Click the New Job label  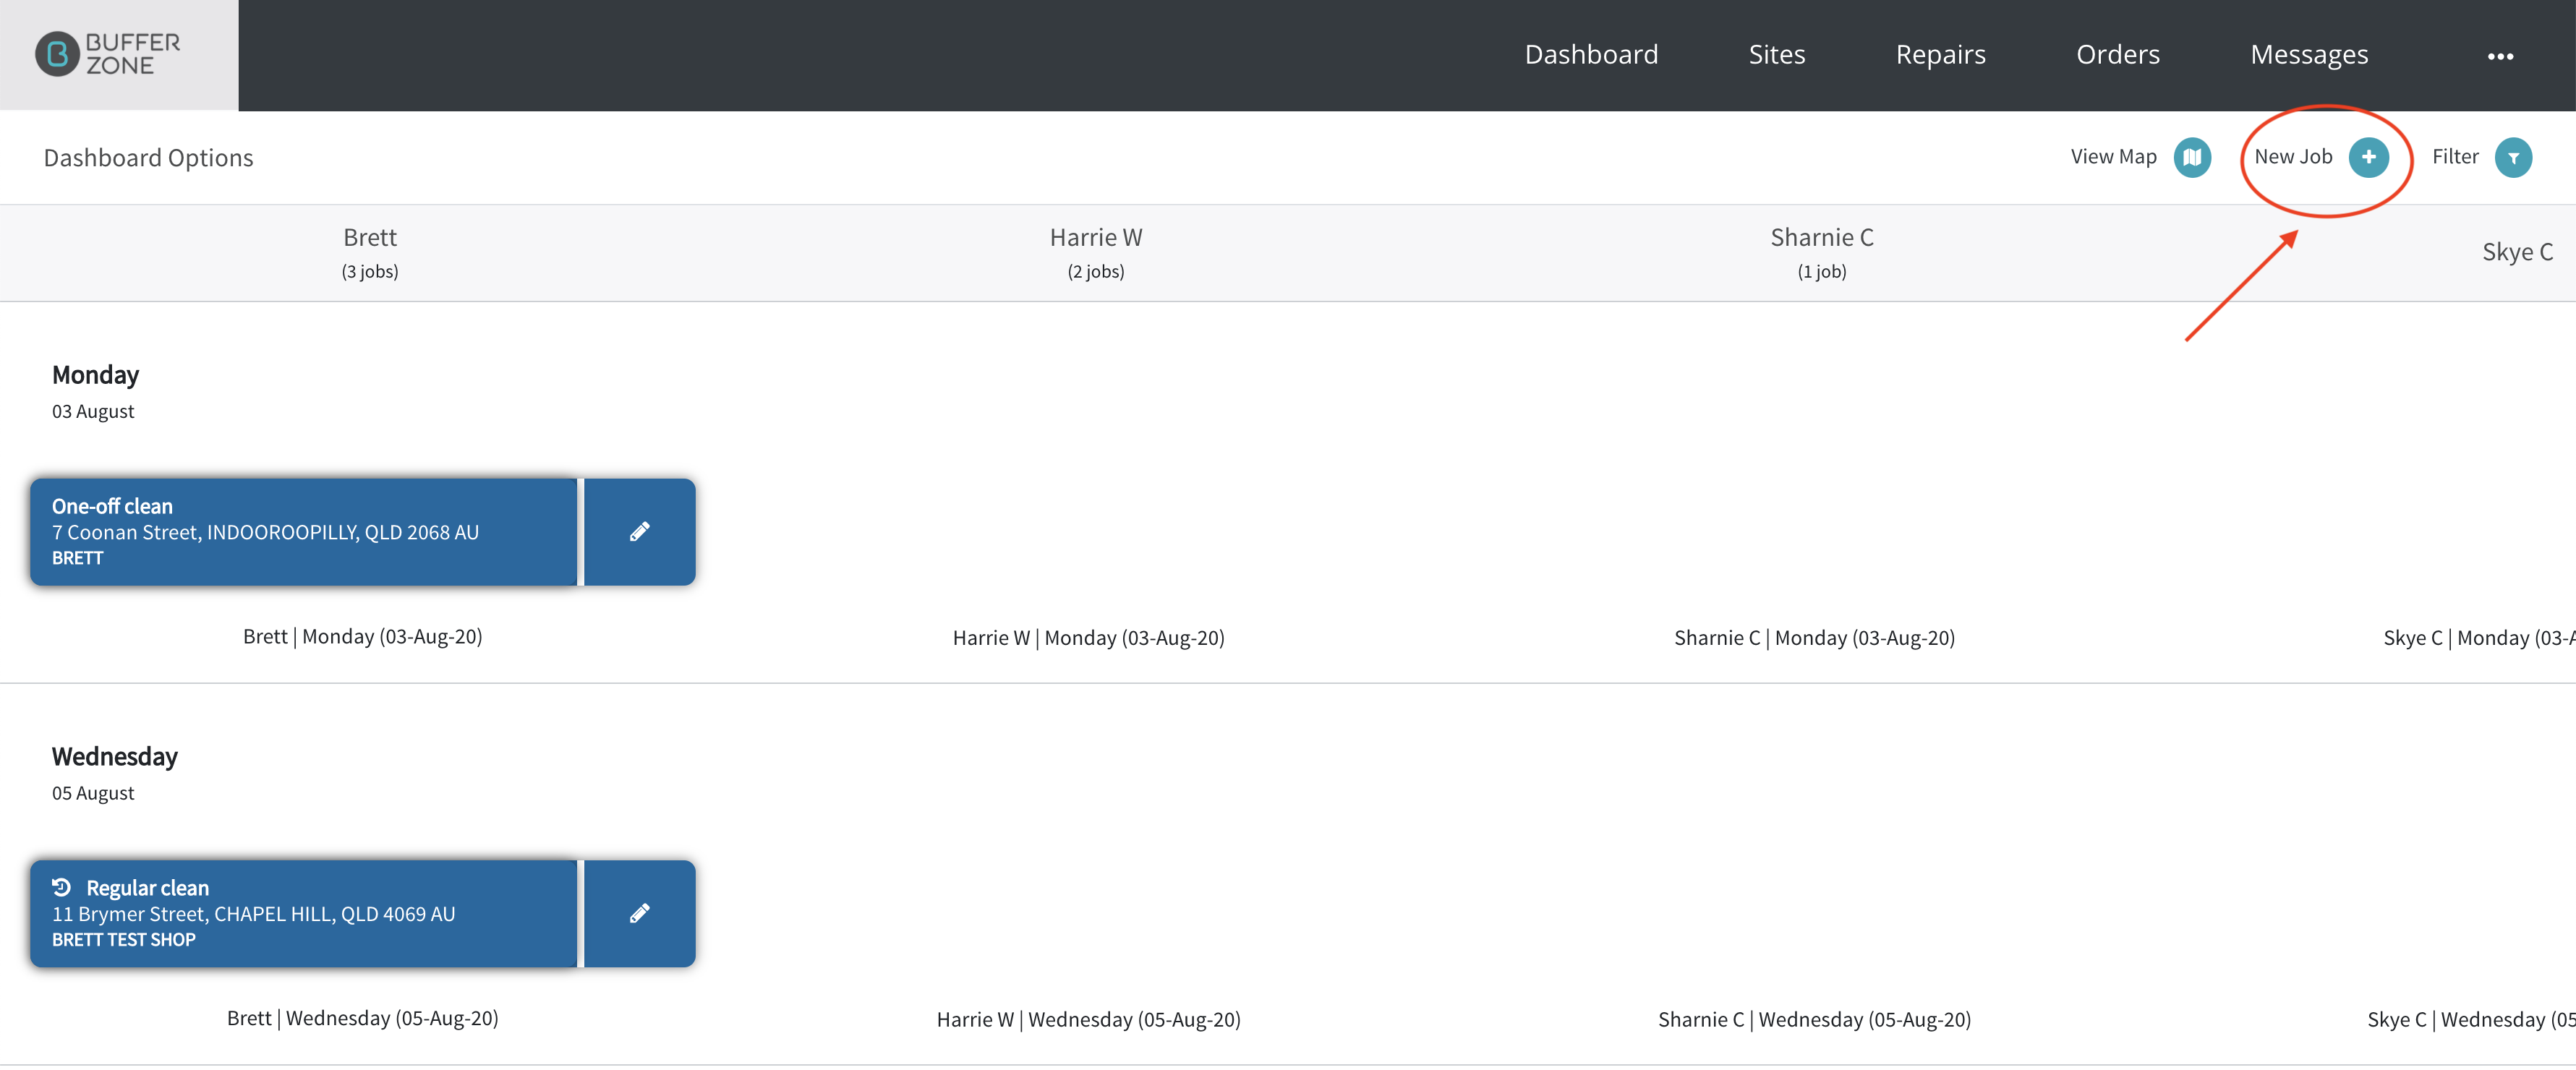pos(2292,157)
